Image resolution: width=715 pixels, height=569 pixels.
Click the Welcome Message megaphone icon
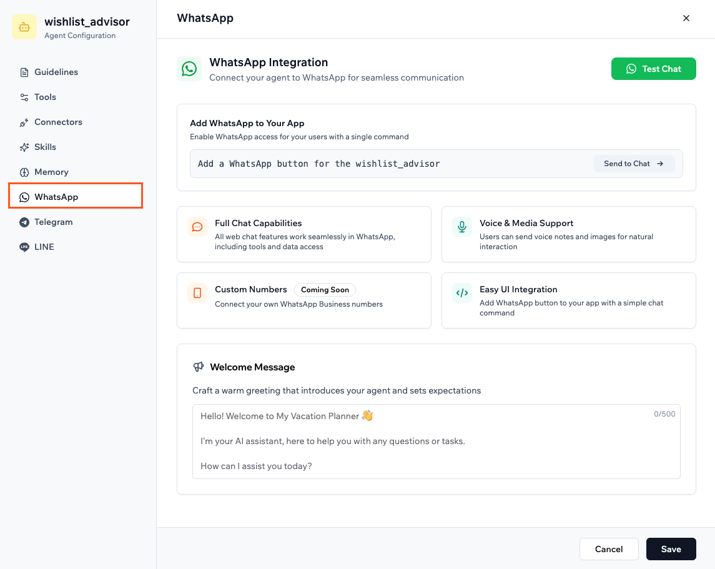(x=199, y=367)
